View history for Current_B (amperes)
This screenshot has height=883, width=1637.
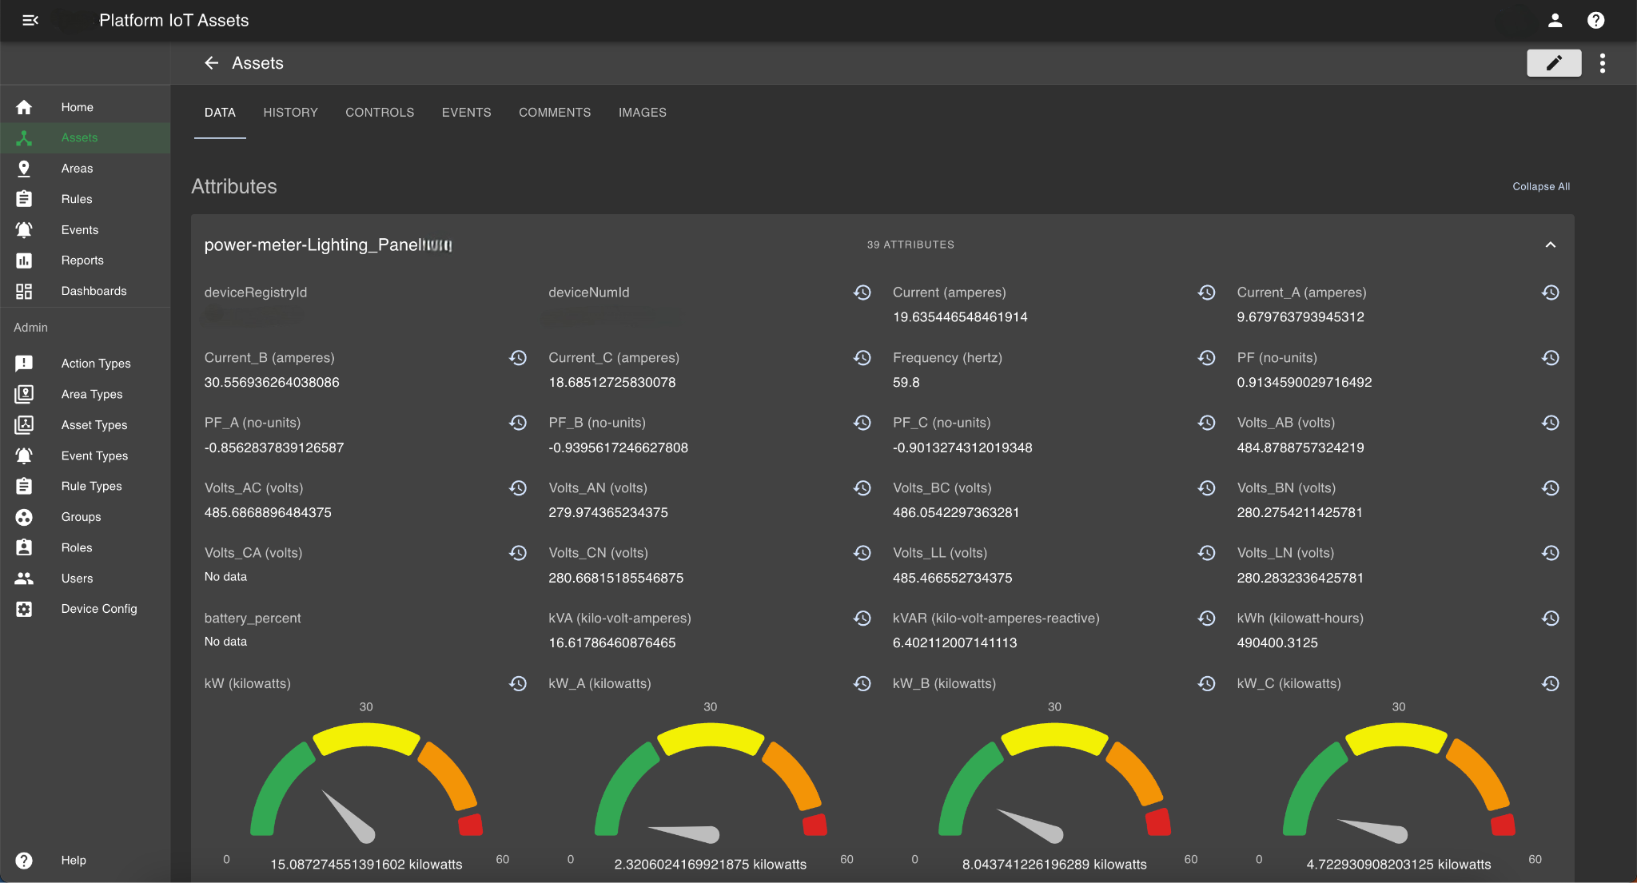pyautogui.click(x=518, y=358)
